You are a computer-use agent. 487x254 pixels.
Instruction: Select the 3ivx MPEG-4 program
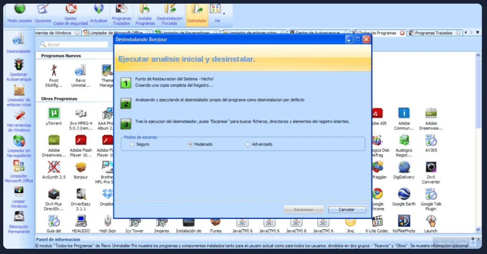pos(80,119)
